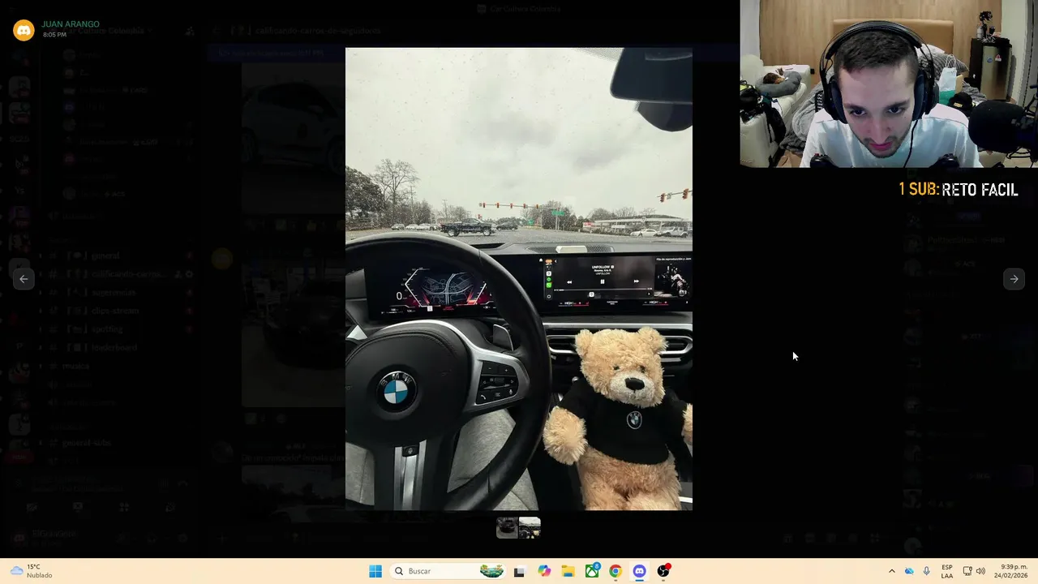The width and height of the screenshot is (1038, 584).
Task: Click the enlarged BMW interior photo
Action: [519, 279]
